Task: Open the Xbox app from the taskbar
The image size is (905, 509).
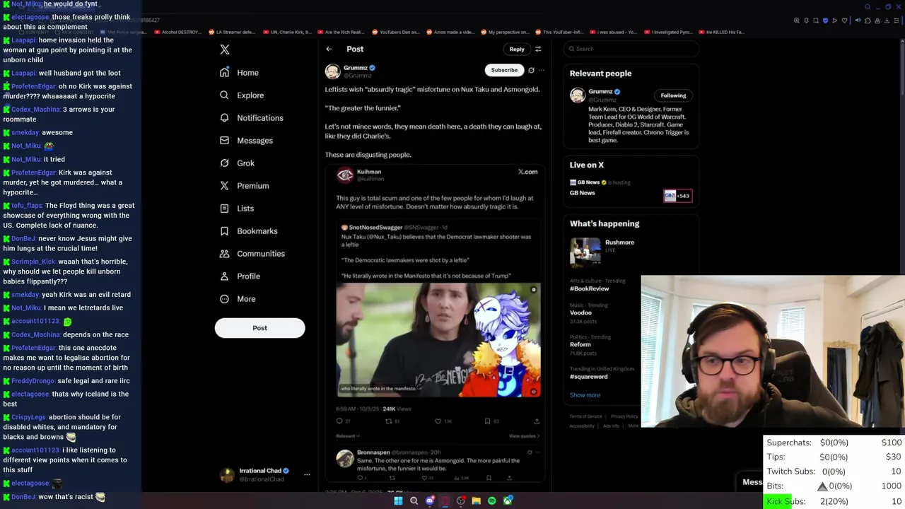Action: pyautogui.click(x=508, y=501)
